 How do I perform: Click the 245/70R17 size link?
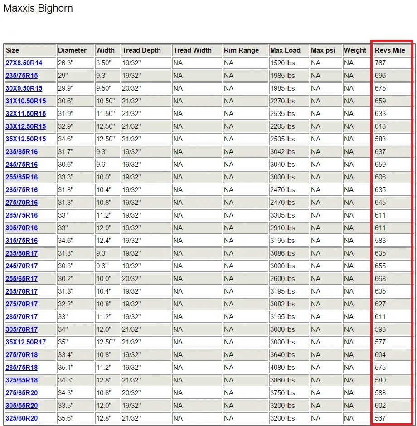(x=22, y=266)
